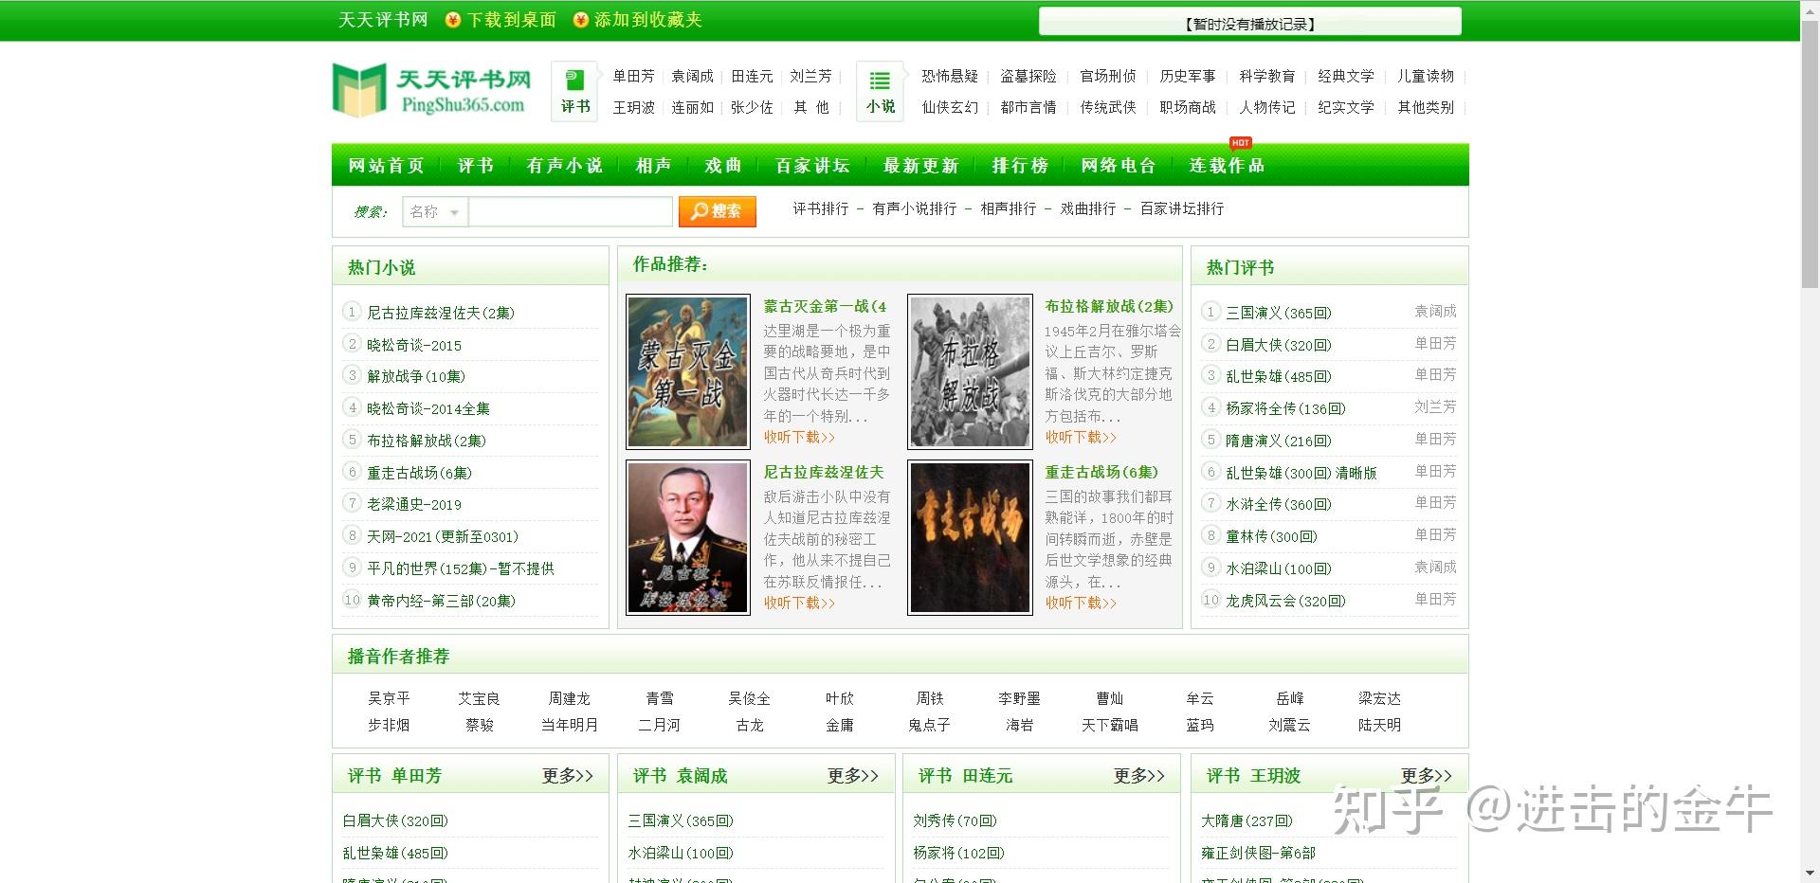This screenshot has height=883, width=1820.
Task: Select the 历史军事 novel category
Action: (1188, 76)
